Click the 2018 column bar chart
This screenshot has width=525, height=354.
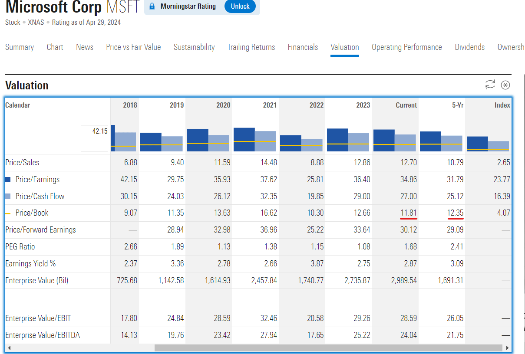[x=124, y=138]
